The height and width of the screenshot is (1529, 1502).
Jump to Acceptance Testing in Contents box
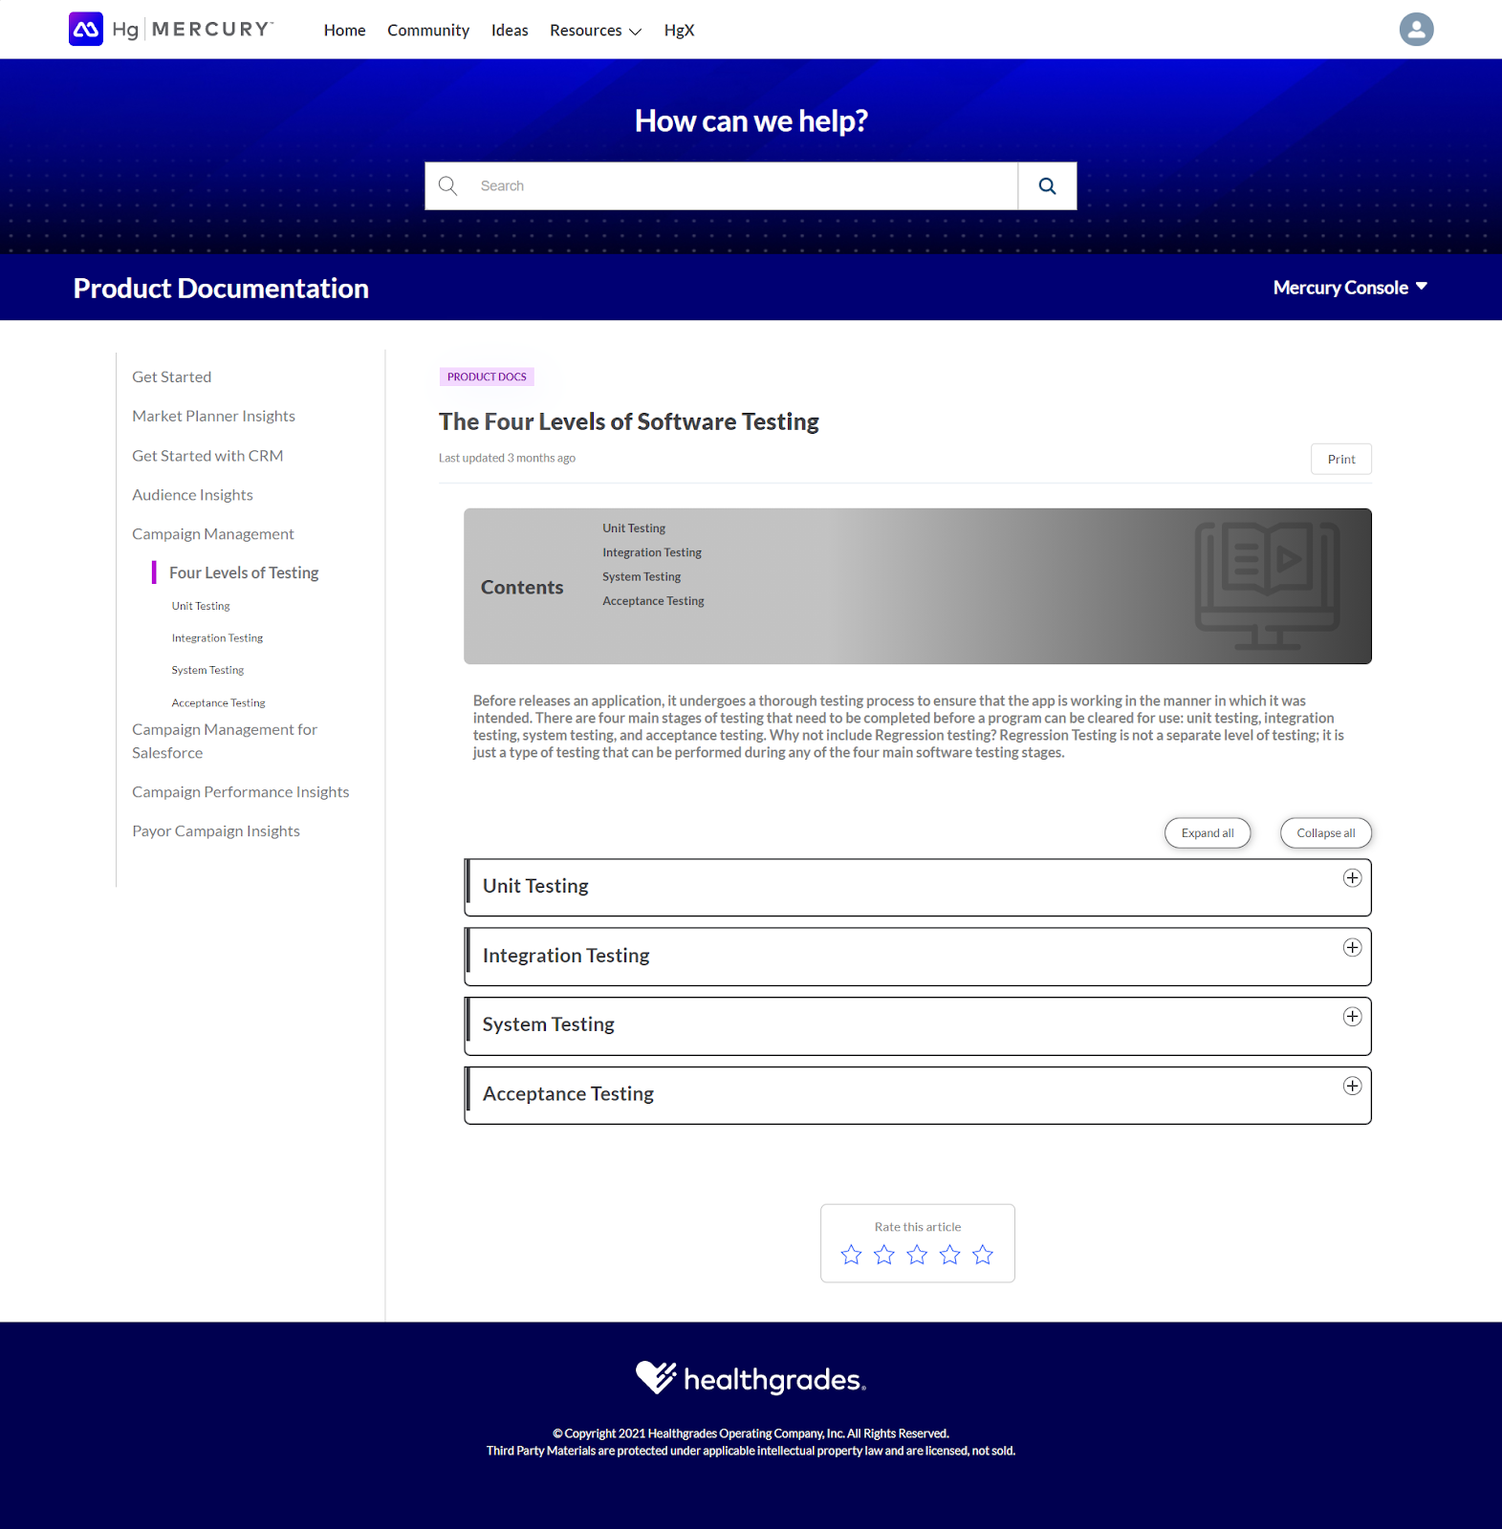(x=653, y=601)
